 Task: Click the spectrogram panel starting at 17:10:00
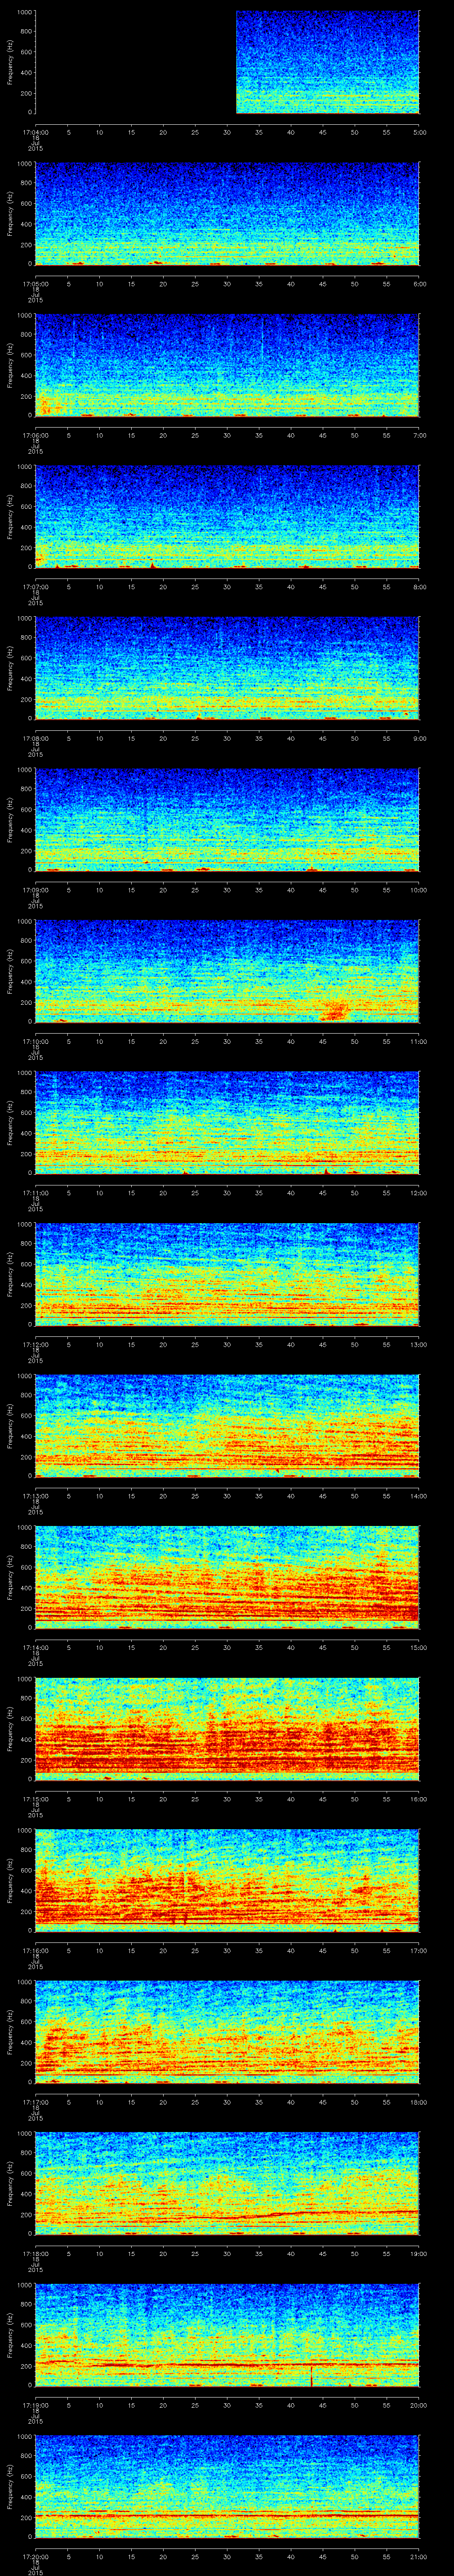click(227, 971)
